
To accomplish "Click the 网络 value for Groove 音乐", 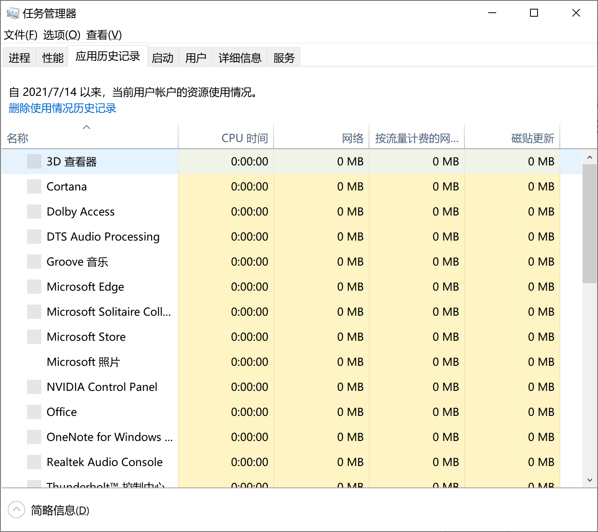I will pos(350,262).
